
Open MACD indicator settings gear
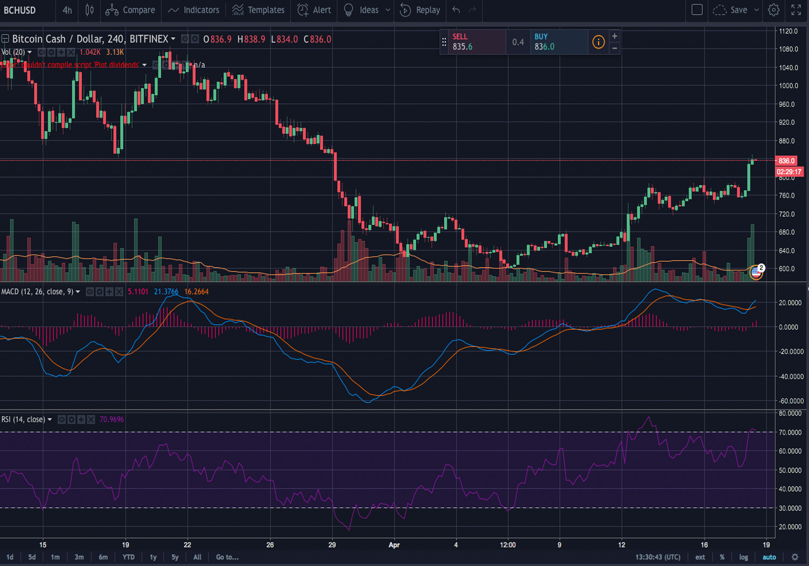click(x=100, y=292)
